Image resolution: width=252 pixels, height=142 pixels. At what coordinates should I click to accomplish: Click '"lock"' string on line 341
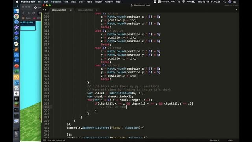117,128
